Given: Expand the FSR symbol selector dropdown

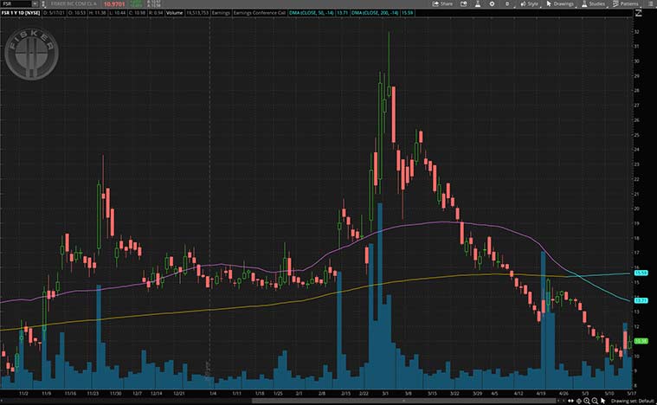Looking at the screenshot, I should pyautogui.click(x=34, y=3).
